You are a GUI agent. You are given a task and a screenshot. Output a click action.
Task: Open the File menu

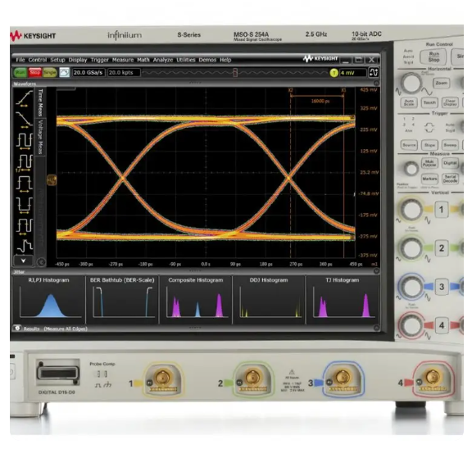(x=20, y=60)
